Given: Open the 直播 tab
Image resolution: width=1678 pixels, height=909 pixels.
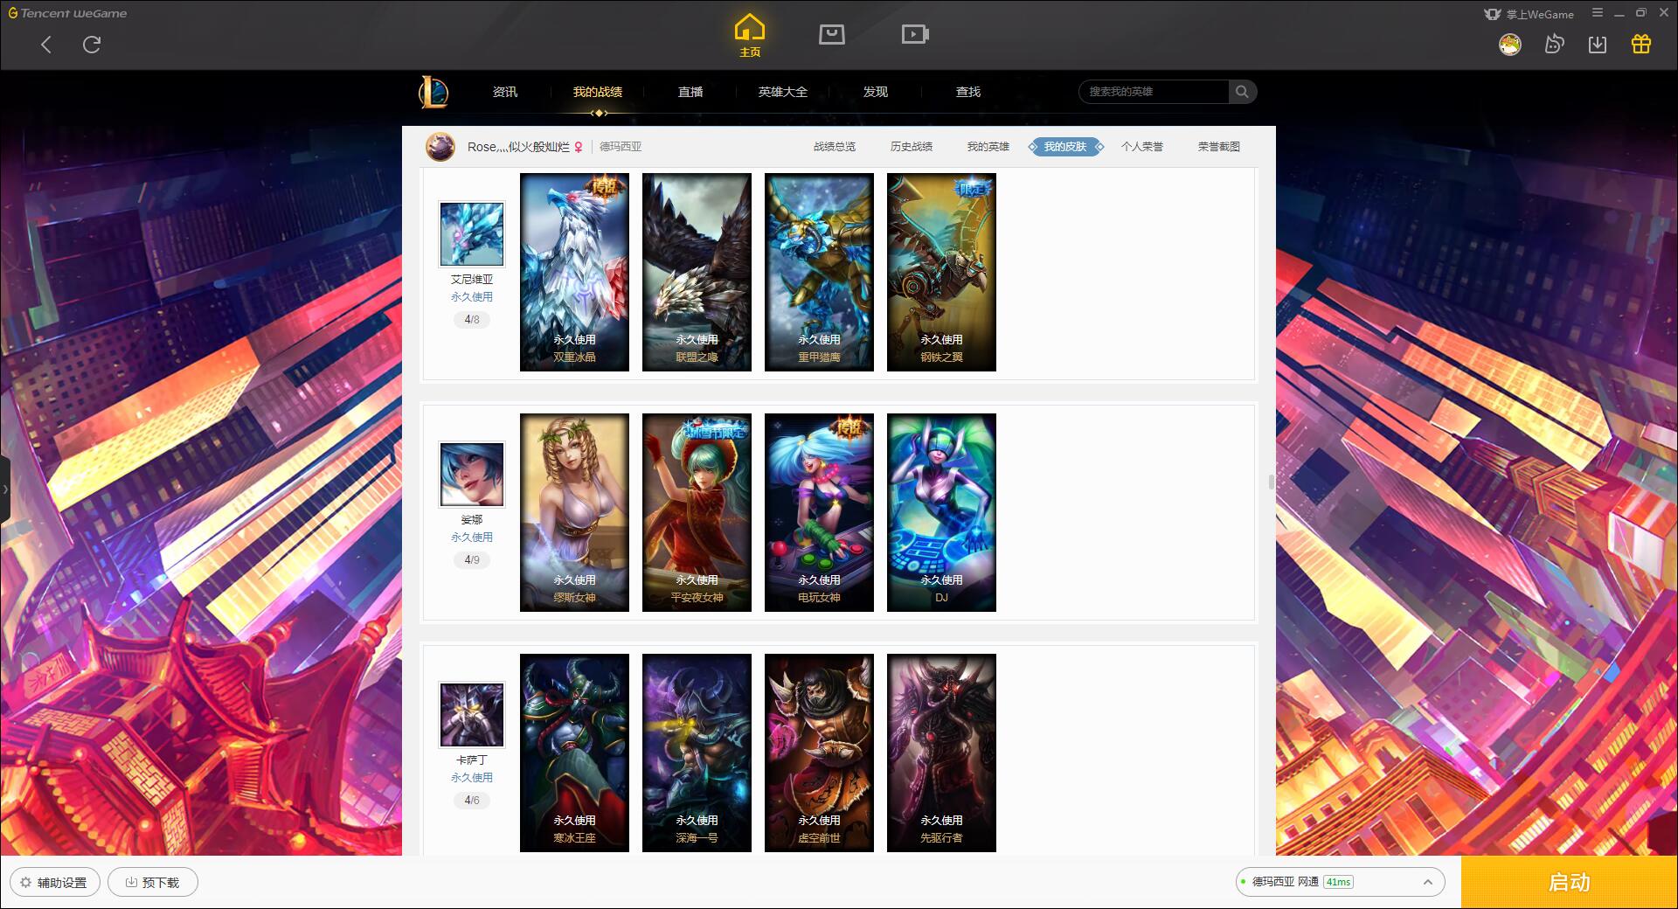Looking at the screenshot, I should point(690,92).
